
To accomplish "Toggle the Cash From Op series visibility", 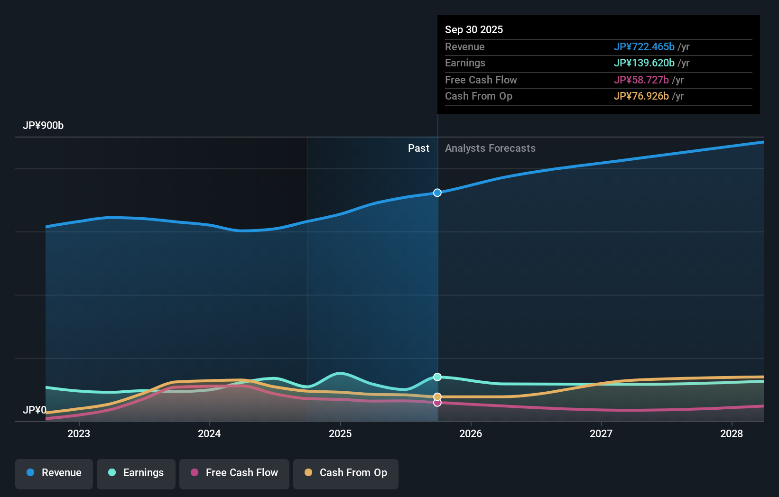I will pos(345,473).
